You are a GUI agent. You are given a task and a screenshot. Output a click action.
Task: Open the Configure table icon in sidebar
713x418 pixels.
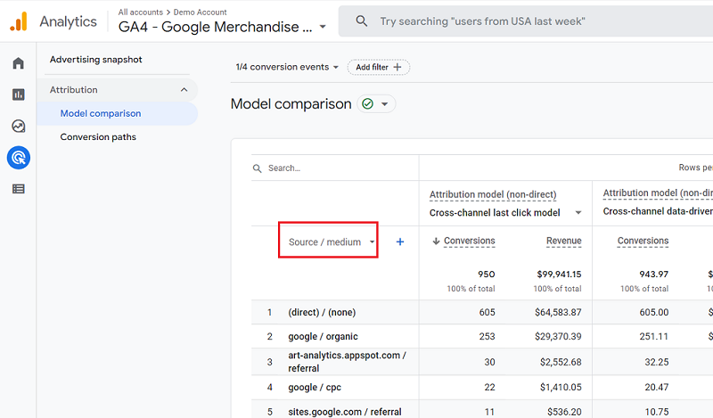18,189
